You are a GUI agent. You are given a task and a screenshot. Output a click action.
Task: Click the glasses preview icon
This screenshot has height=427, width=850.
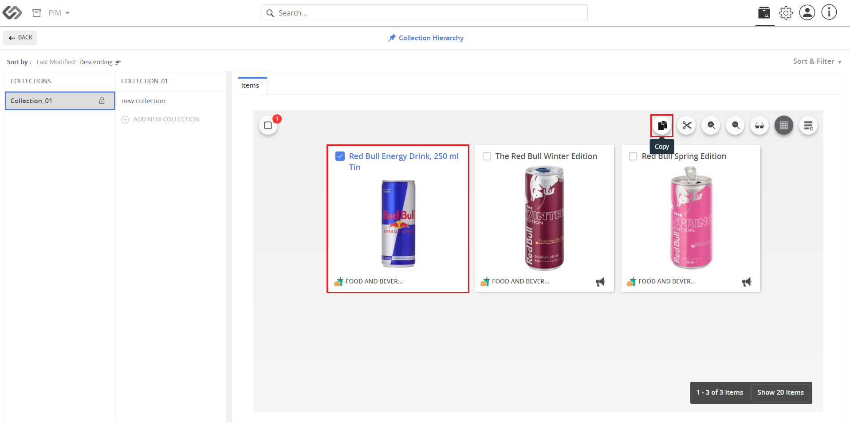(x=759, y=125)
